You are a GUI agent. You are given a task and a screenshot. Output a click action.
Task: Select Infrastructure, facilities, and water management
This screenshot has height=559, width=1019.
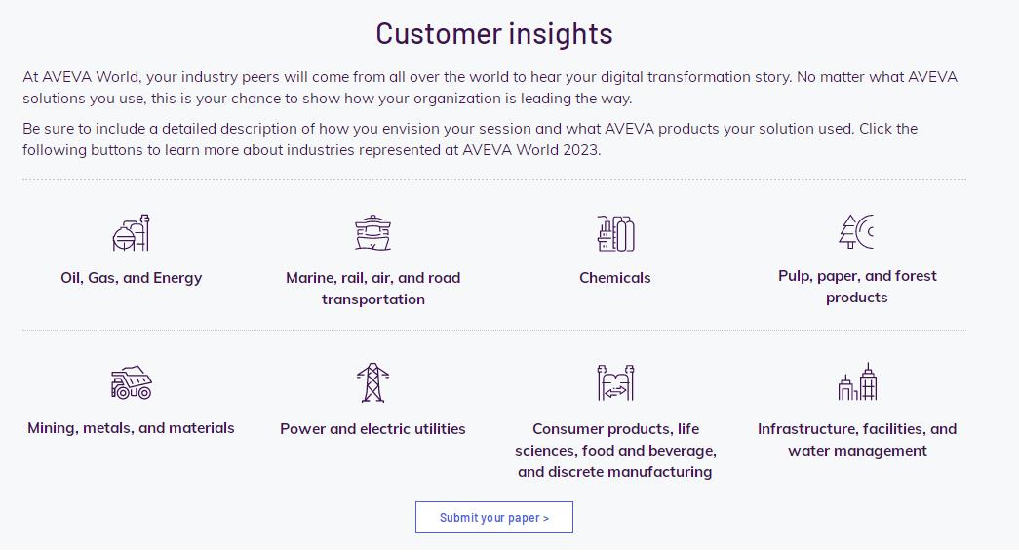tap(857, 440)
